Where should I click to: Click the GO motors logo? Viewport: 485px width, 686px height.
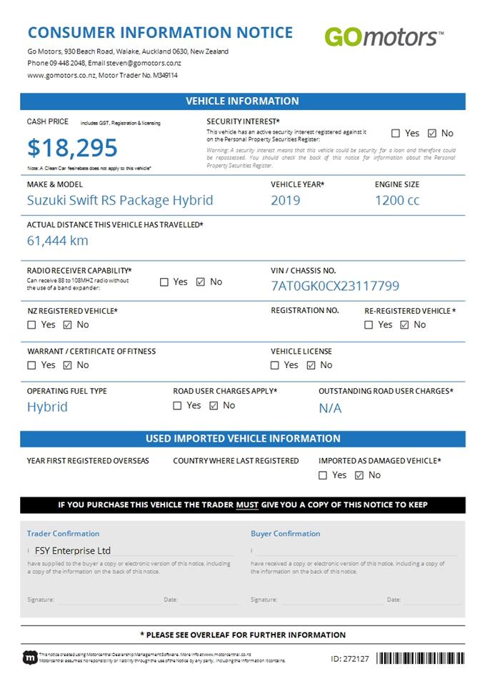(384, 36)
